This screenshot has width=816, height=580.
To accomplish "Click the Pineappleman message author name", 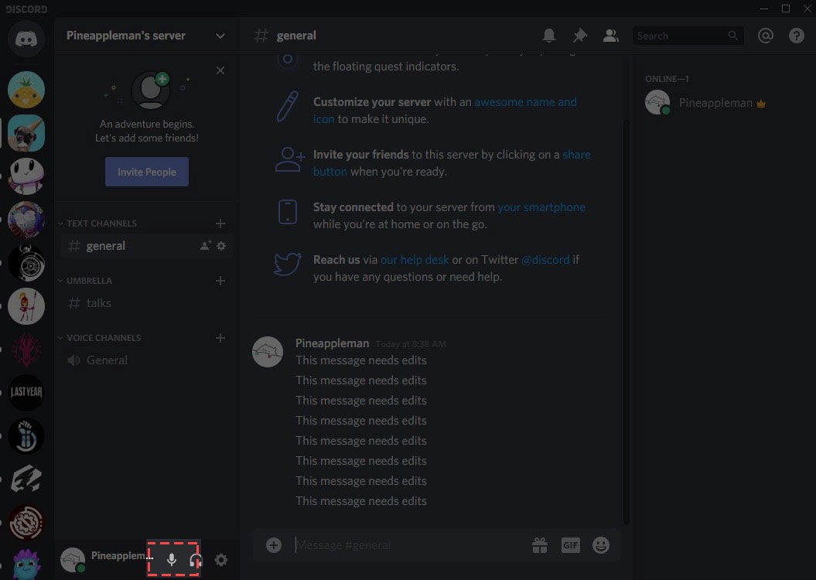I will pyautogui.click(x=332, y=343).
